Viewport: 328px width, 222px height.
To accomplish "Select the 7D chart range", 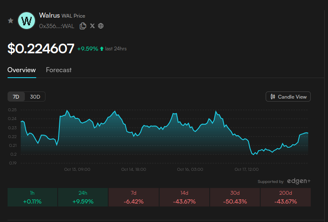I will [16, 97].
